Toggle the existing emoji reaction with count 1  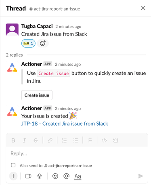point(28,44)
